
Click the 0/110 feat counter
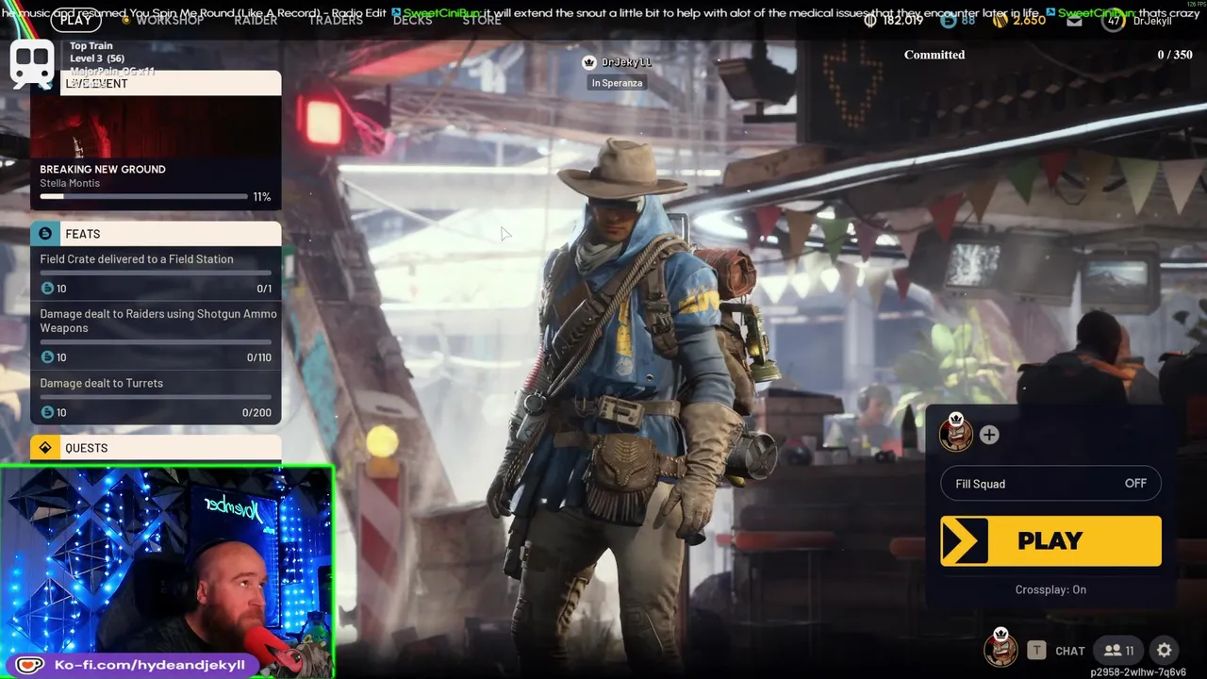point(258,357)
